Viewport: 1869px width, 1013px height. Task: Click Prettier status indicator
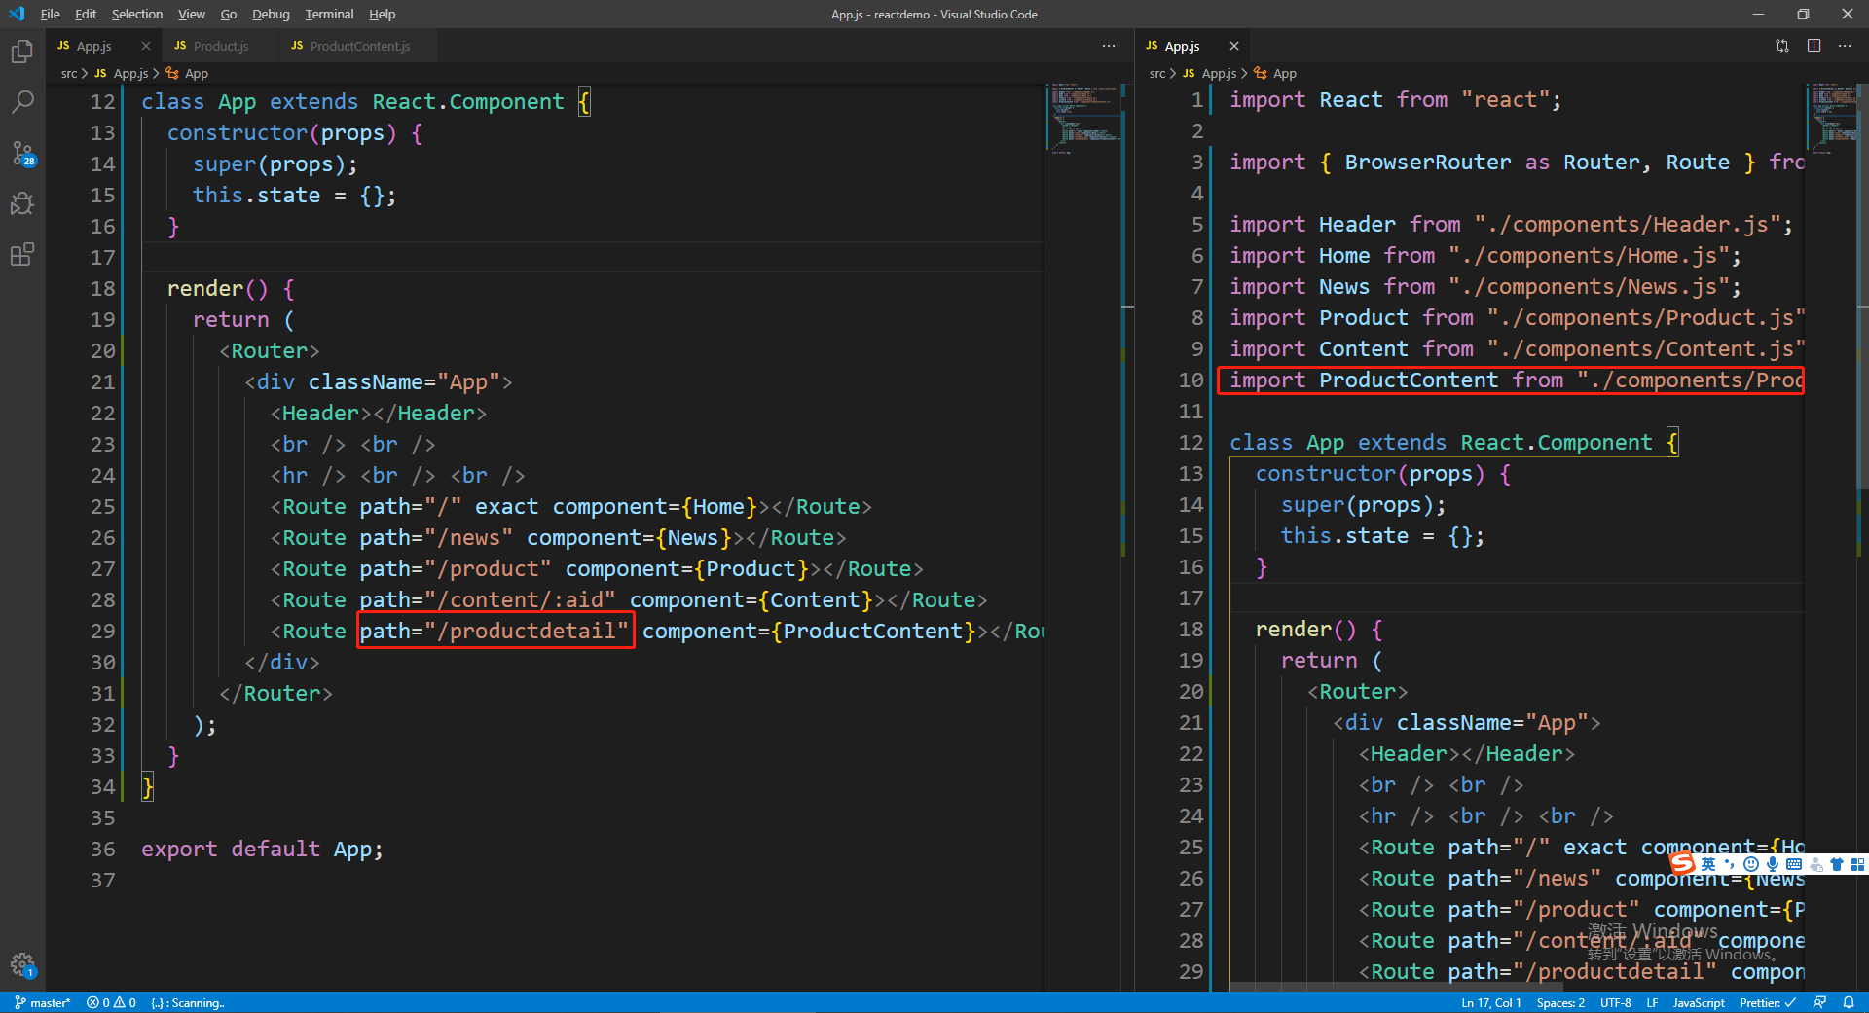tap(1767, 1002)
